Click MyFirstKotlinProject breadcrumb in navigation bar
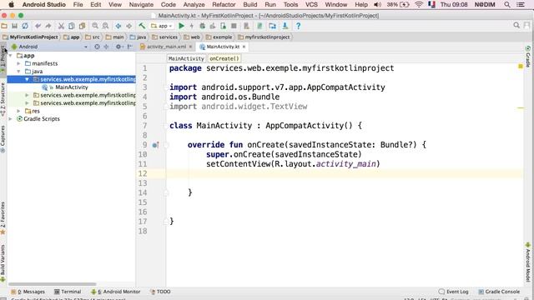Viewport: 534px width, 300px height. point(31,37)
